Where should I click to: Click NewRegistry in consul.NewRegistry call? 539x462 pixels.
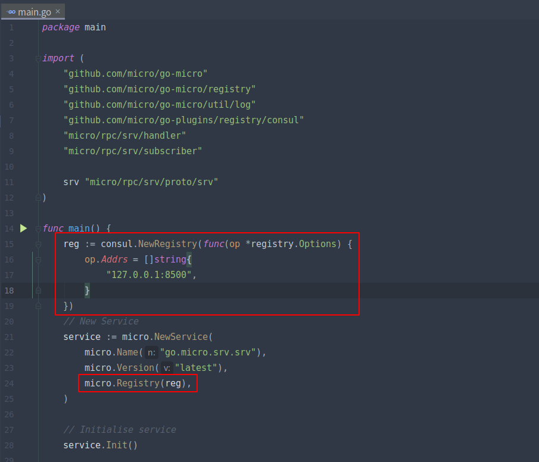pyautogui.click(x=167, y=244)
